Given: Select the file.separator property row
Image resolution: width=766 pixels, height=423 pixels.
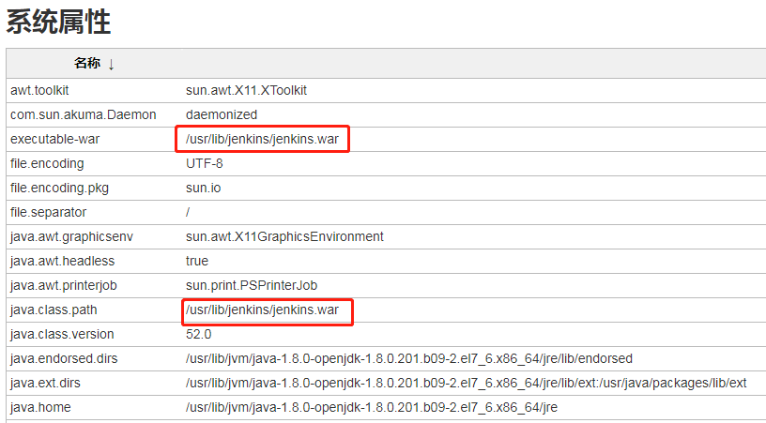Looking at the screenshot, I should (386, 212).
